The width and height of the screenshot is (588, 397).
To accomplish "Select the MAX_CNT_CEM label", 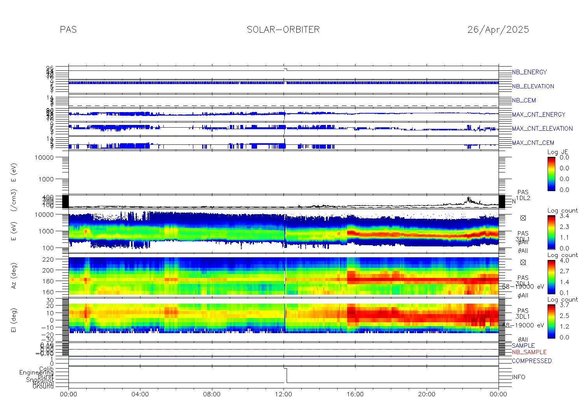I will click(x=533, y=143).
